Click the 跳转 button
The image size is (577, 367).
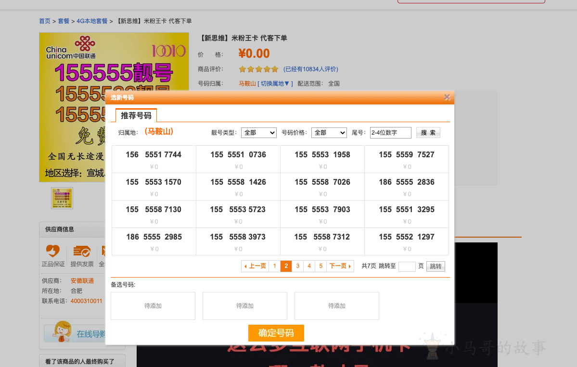click(436, 266)
